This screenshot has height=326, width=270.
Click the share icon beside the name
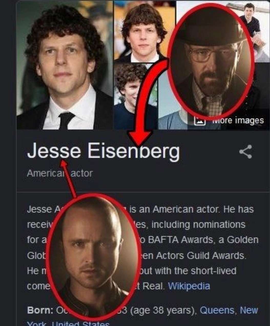pyautogui.click(x=246, y=152)
